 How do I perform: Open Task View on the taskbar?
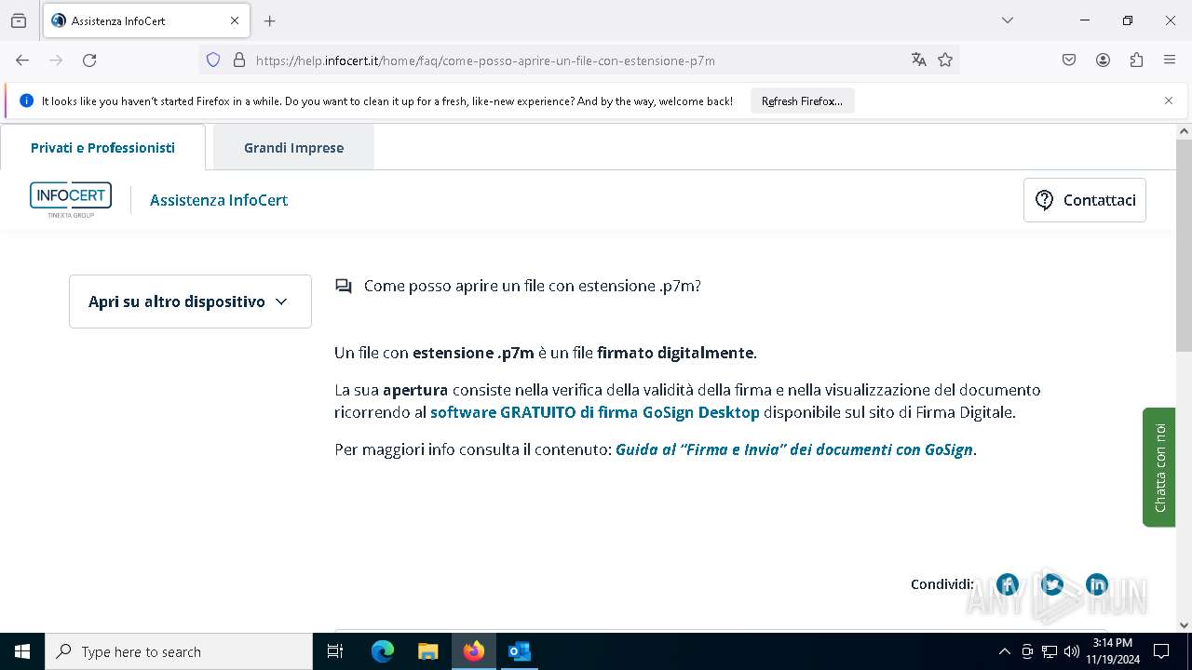(x=335, y=651)
